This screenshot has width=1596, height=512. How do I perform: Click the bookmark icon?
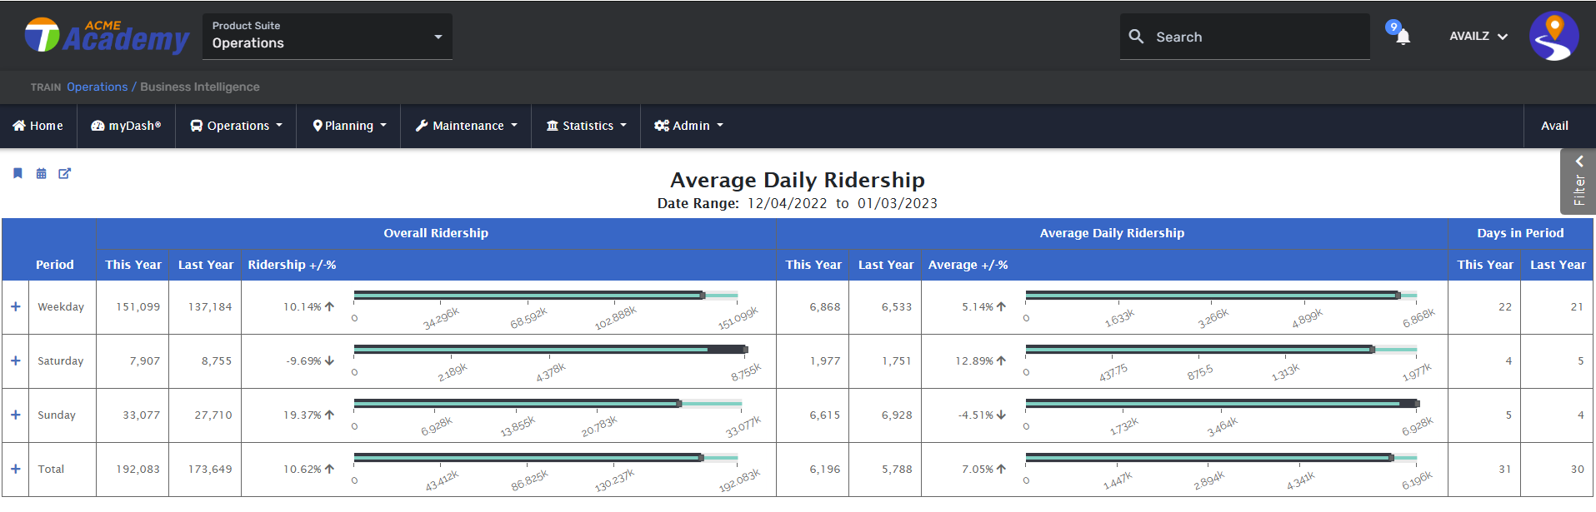[18, 173]
